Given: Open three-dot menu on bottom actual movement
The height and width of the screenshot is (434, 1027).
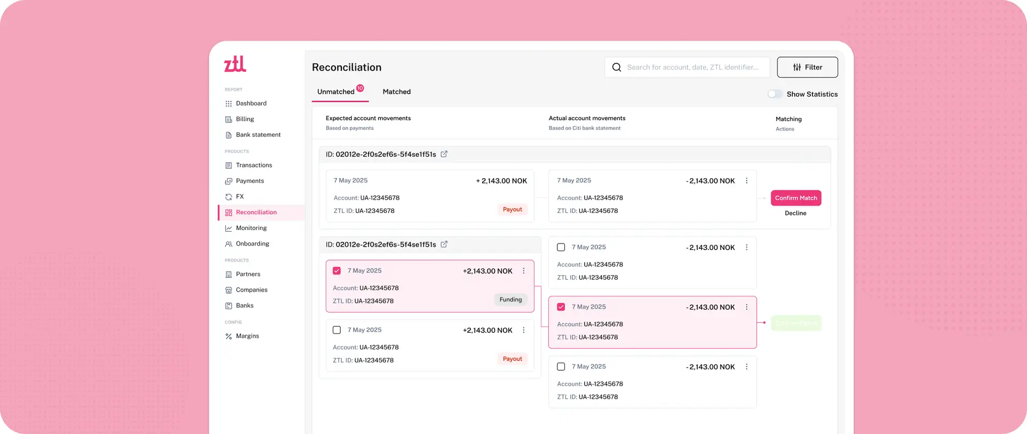Looking at the screenshot, I should point(747,367).
